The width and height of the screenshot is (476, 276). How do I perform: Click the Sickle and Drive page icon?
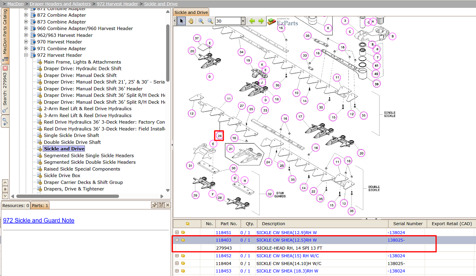tap(40, 149)
